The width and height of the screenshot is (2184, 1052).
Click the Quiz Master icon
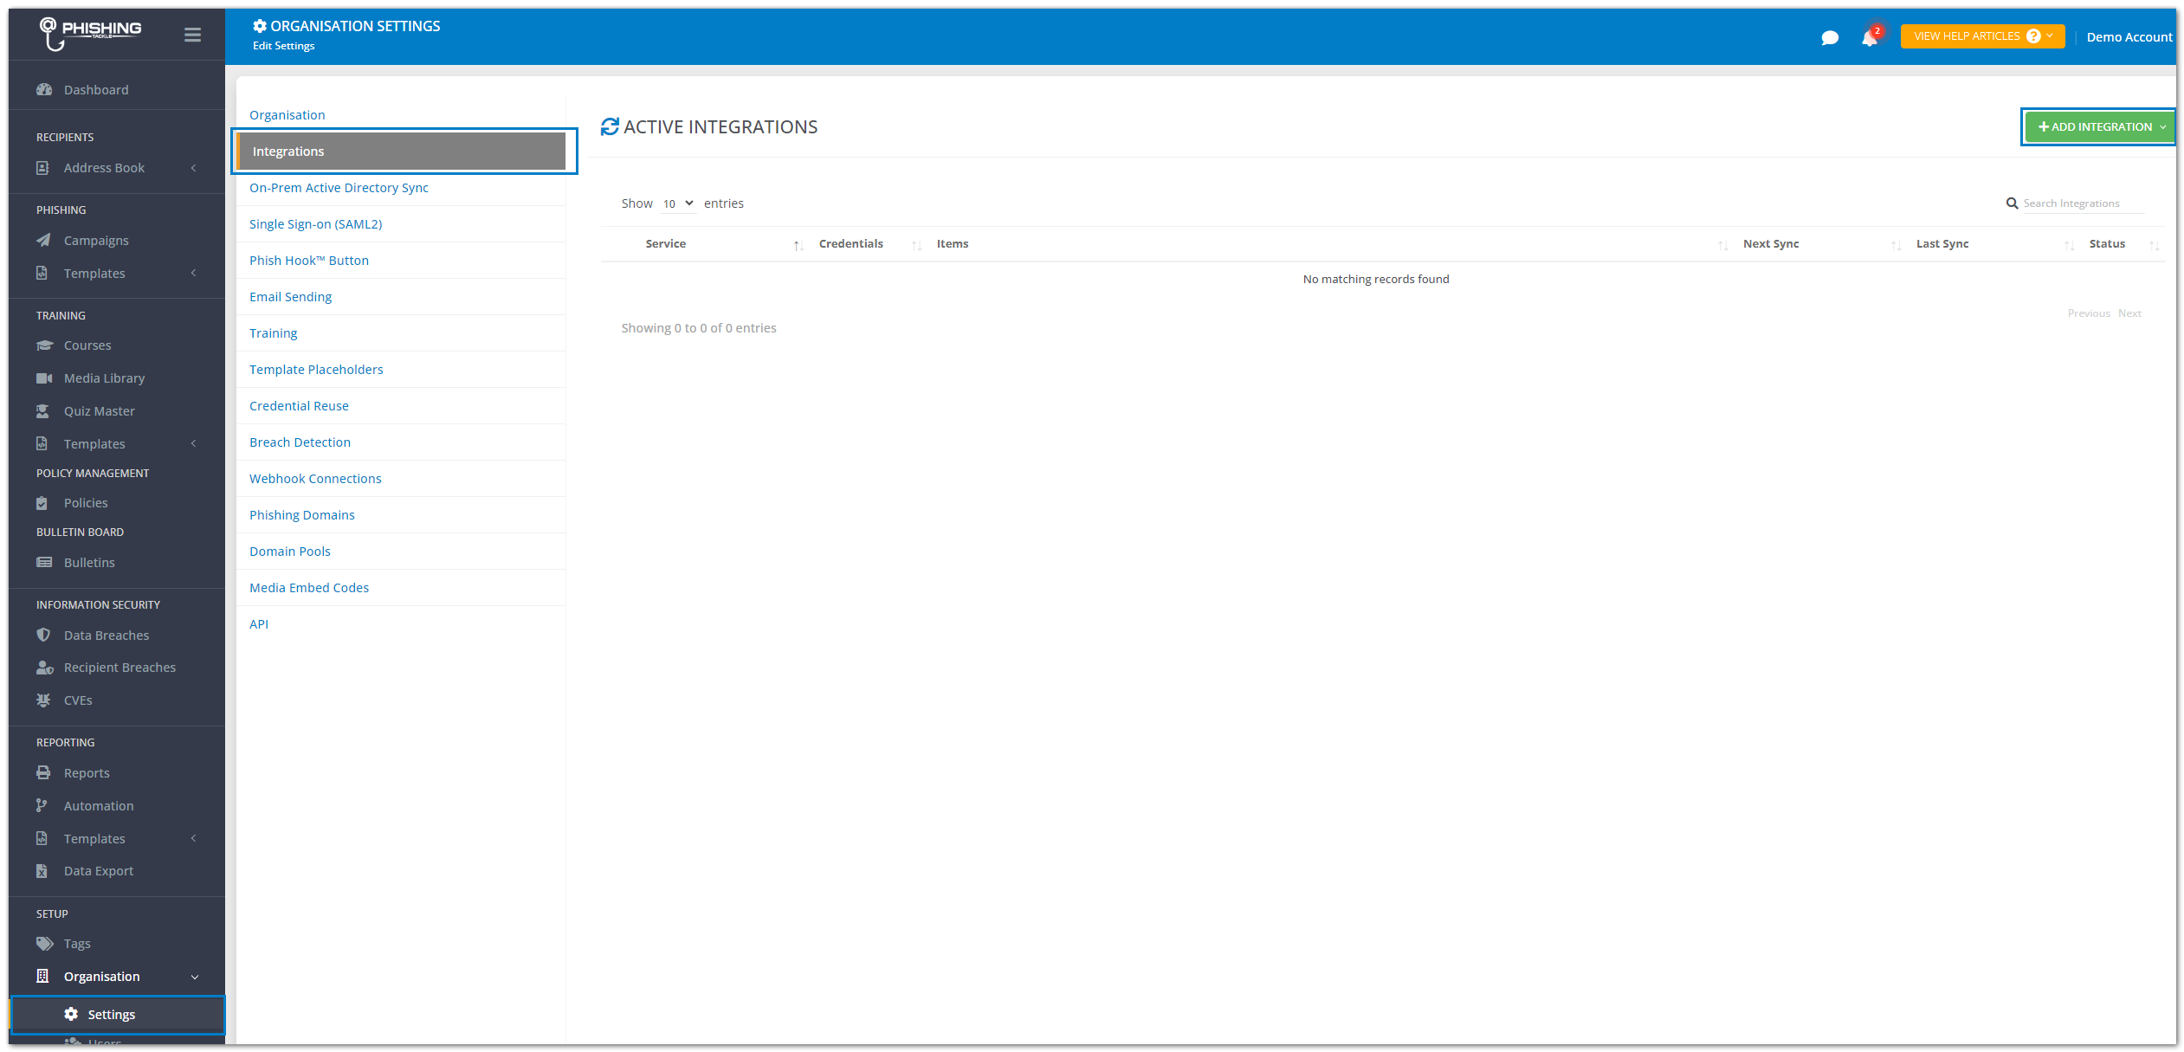[x=42, y=411]
